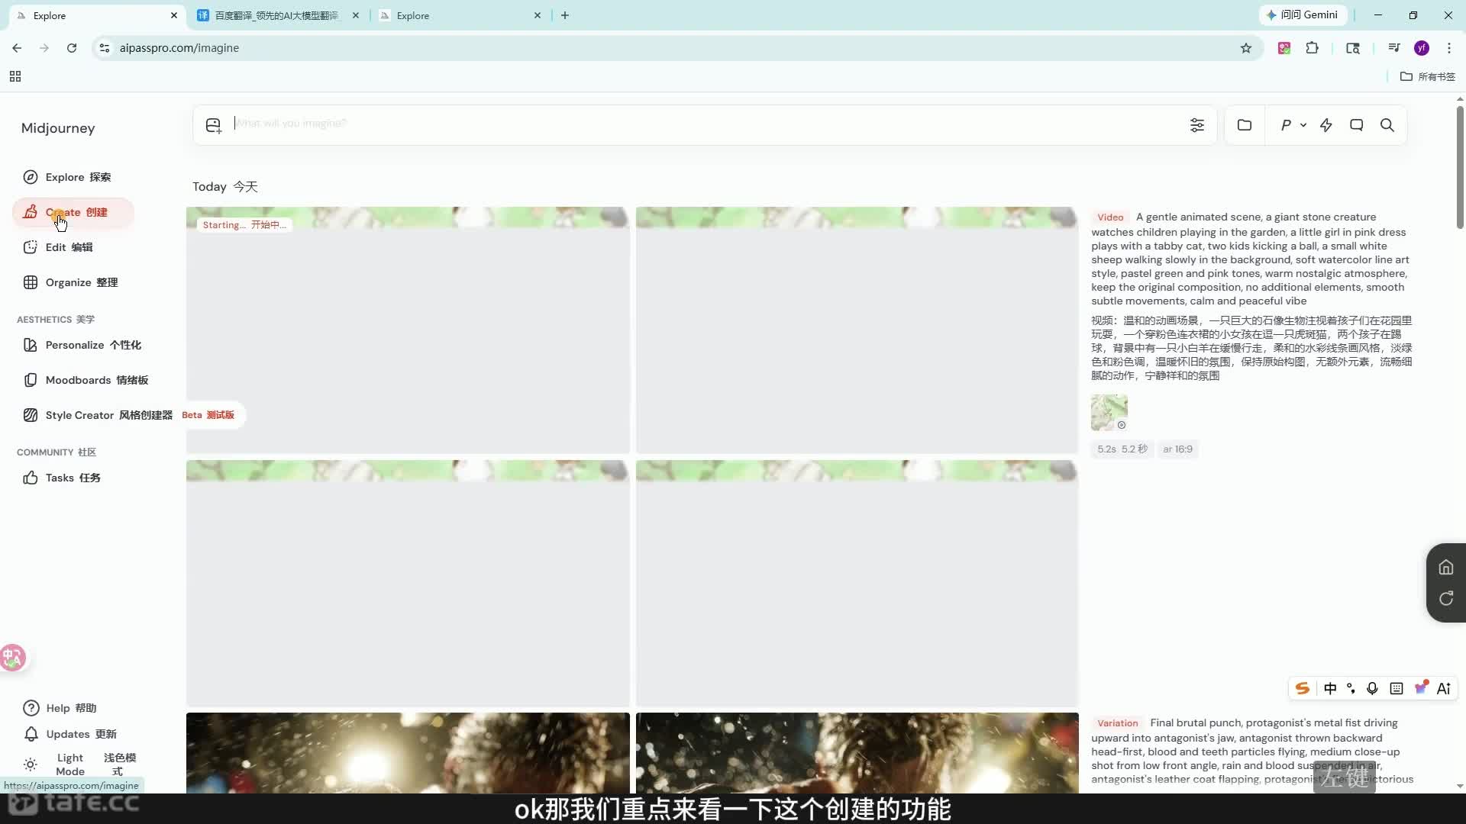Click the IME 'Ai' assistant icon
Image resolution: width=1466 pixels, height=824 pixels.
pos(1444,688)
